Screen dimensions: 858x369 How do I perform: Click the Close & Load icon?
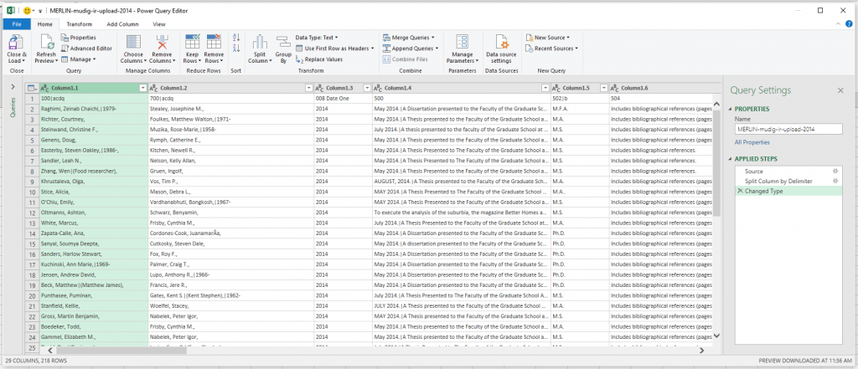[x=17, y=44]
